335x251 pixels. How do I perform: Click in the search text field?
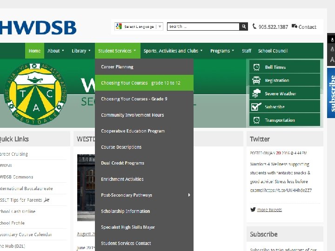[203, 26]
